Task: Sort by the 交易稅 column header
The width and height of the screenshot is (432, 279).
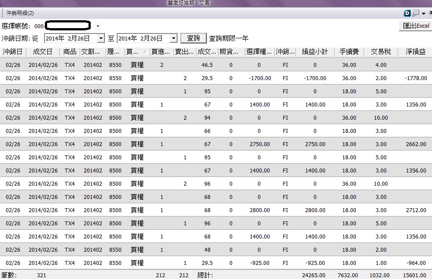Action: click(x=381, y=52)
